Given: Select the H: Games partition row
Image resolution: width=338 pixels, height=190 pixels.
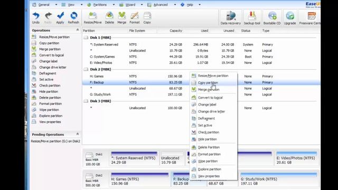Looking at the screenshot, I should tap(201, 76).
